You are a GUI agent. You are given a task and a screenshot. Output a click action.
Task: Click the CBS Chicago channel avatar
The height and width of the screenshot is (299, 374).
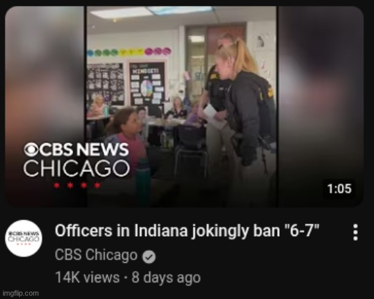pos(23,238)
